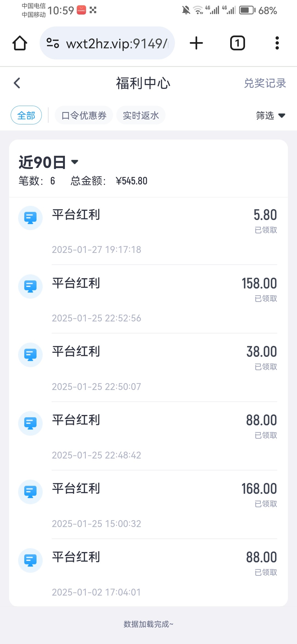Open the tab switcher showing 1 tab

click(x=237, y=43)
